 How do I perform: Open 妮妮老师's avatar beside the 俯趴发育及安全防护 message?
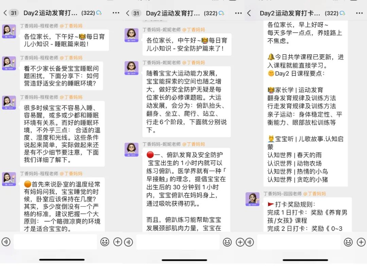pyautogui.click(x=131, y=149)
